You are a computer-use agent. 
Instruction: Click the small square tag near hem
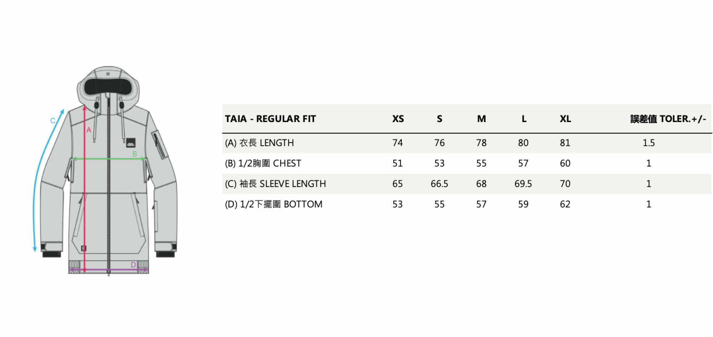click(83, 248)
